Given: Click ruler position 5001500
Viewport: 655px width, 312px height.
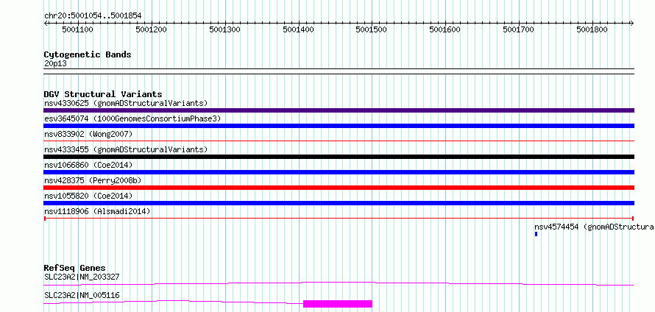Looking at the screenshot, I should point(372,29).
